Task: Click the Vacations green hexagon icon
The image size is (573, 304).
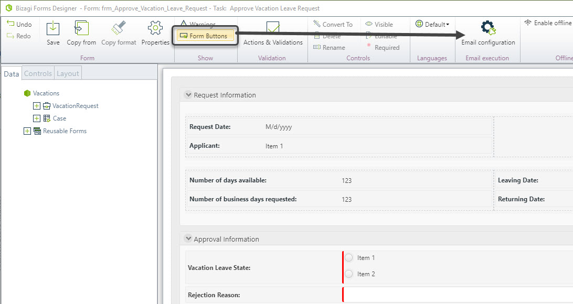Action: [x=27, y=93]
